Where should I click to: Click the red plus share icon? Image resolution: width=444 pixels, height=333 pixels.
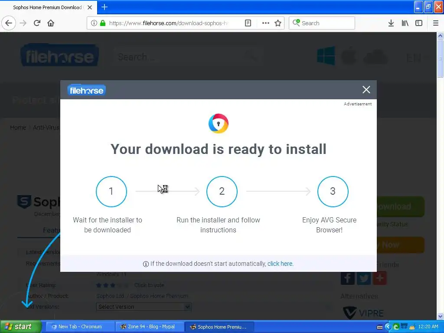point(380,278)
